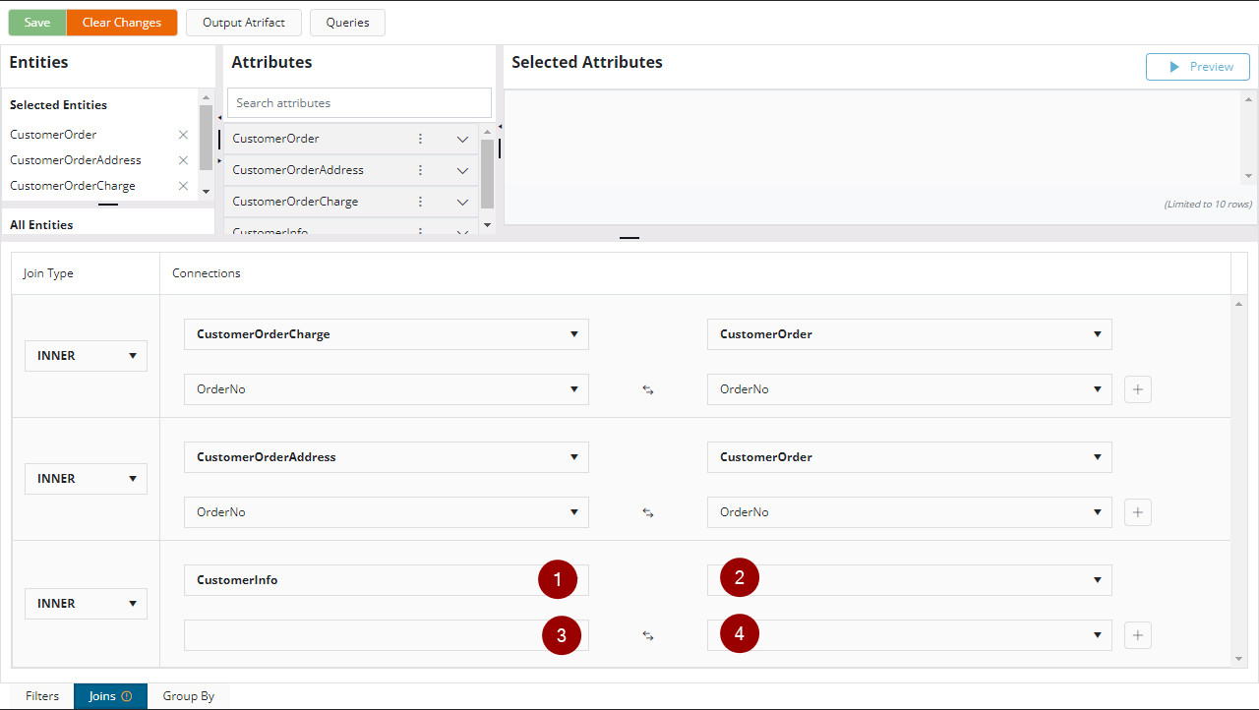Viewport: 1259px width, 710px height.
Task: Open CustomerOrderCharge entity dropdown in joins
Action: [386, 334]
